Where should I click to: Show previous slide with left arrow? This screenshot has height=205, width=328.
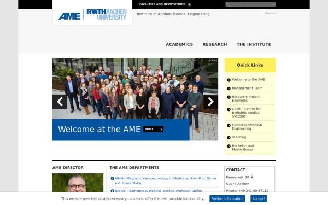60,102
